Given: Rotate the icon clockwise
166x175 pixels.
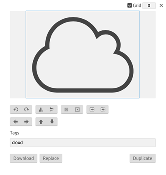Looking at the screenshot, I should click(x=27, y=109).
